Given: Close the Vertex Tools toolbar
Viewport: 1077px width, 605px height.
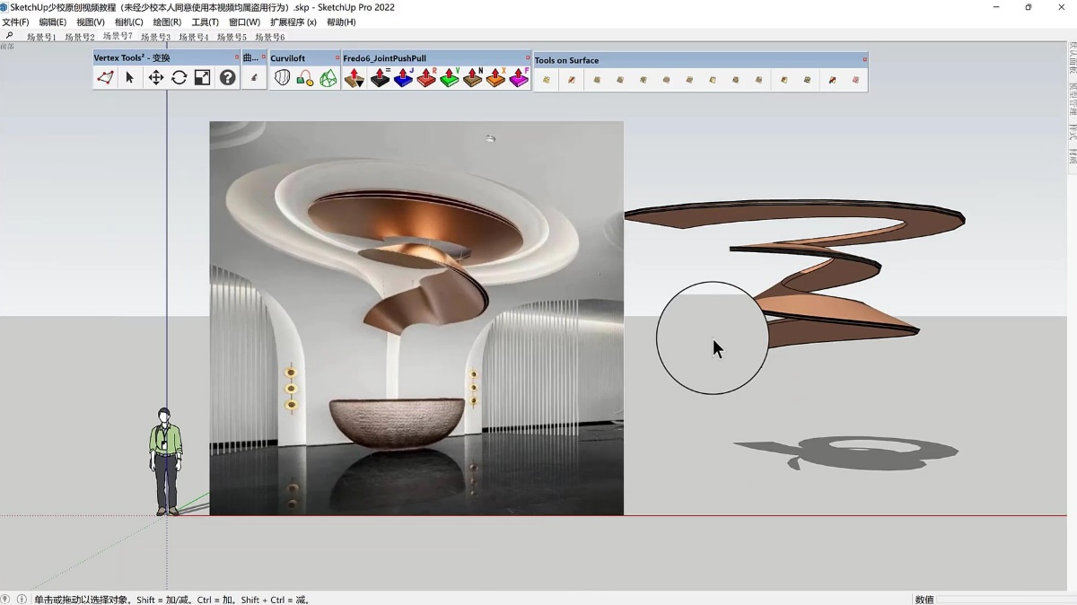Looking at the screenshot, I should (x=237, y=57).
